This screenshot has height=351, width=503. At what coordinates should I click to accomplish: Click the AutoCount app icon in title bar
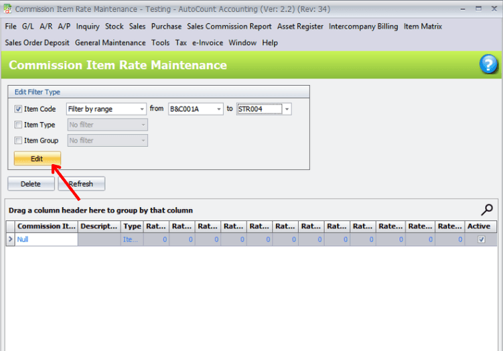(7, 9)
